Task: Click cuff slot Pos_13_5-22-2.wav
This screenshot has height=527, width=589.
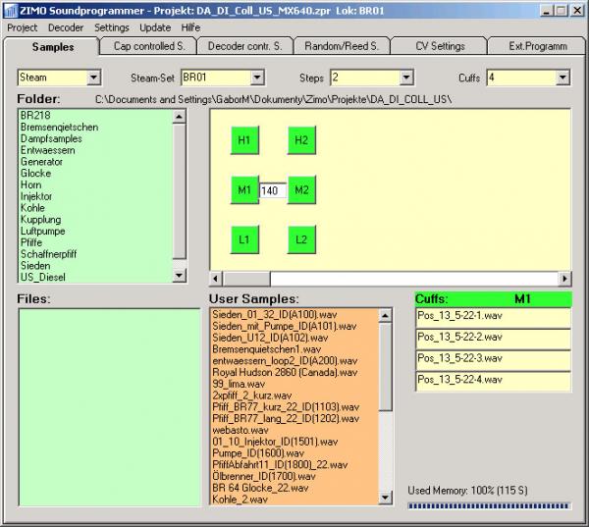Action: click(493, 340)
